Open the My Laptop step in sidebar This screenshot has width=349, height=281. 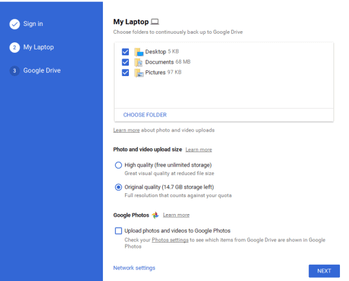point(38,47)
